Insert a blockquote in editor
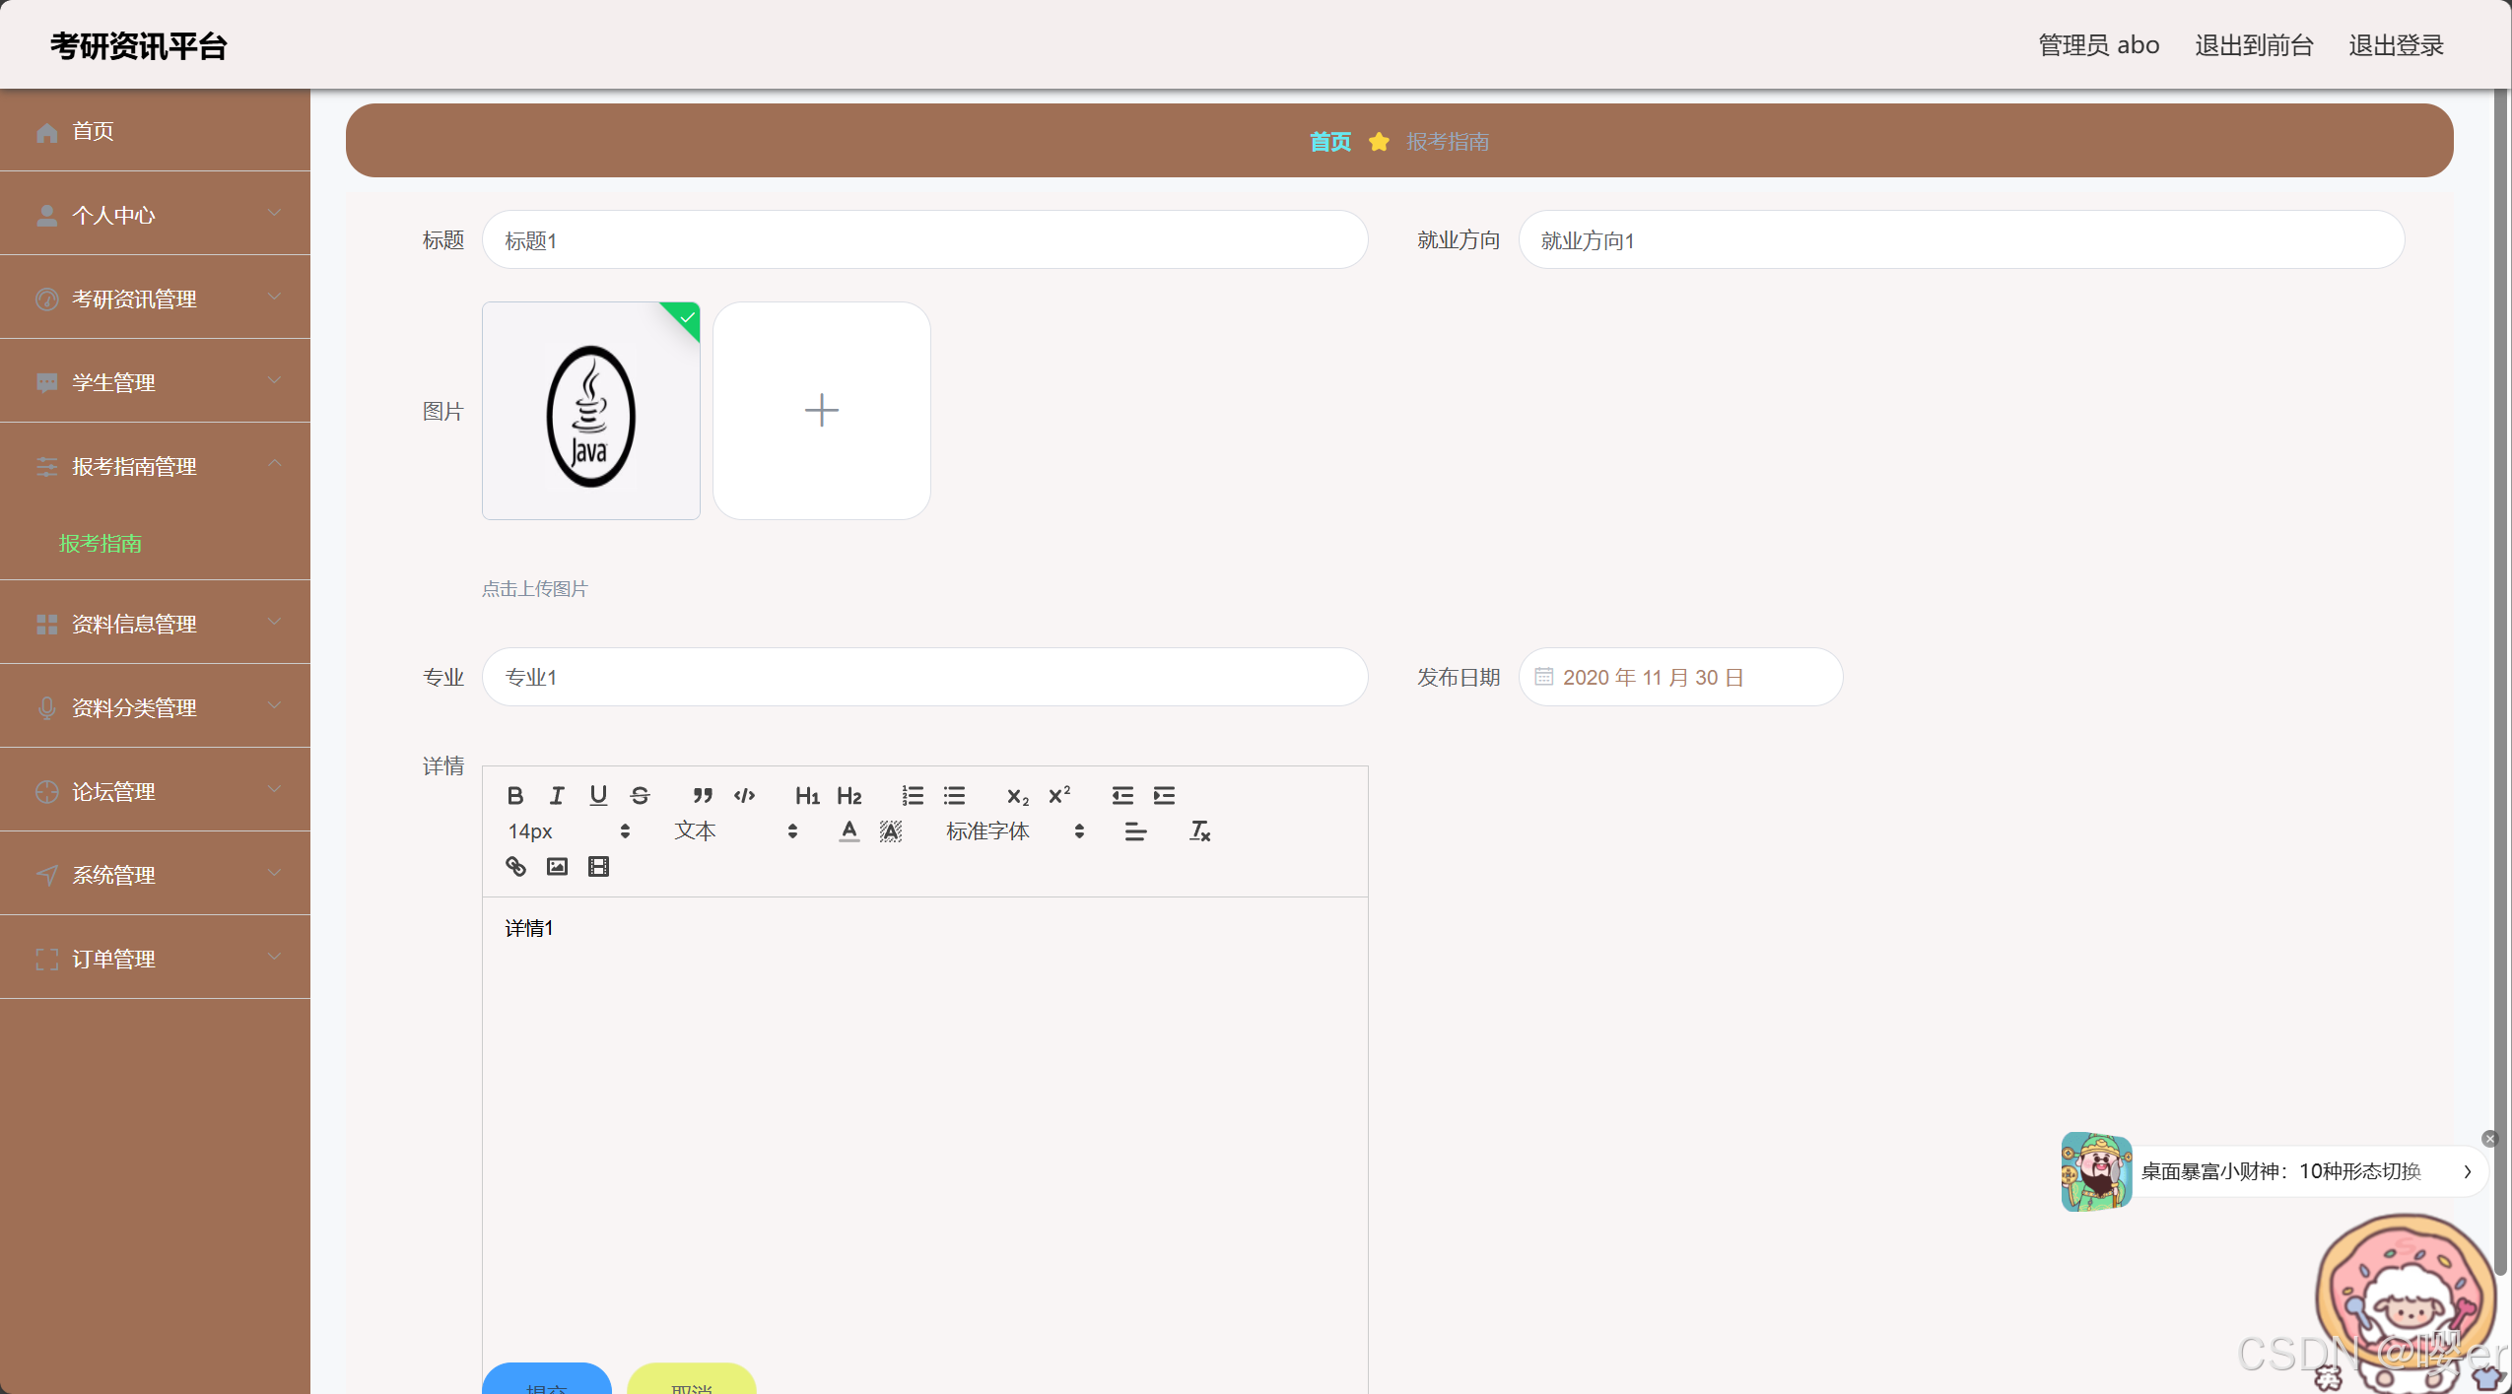2512x1394 pixels. [702, 795]
